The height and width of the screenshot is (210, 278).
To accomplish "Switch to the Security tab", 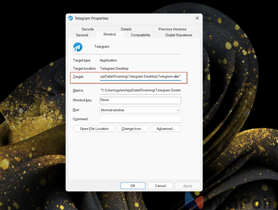I will tap(88, 29).
